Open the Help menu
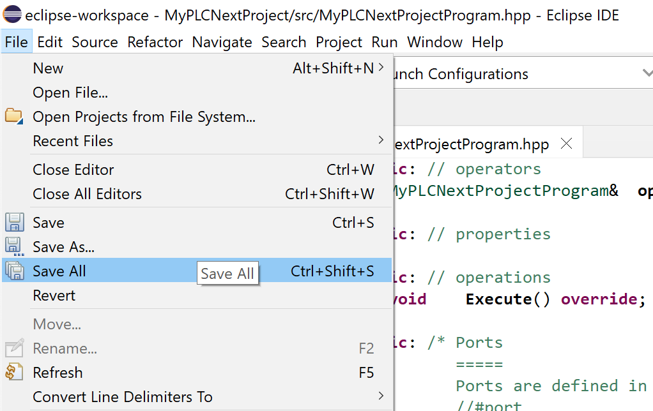This screenshot has height=411, width=653. (488, 42)
